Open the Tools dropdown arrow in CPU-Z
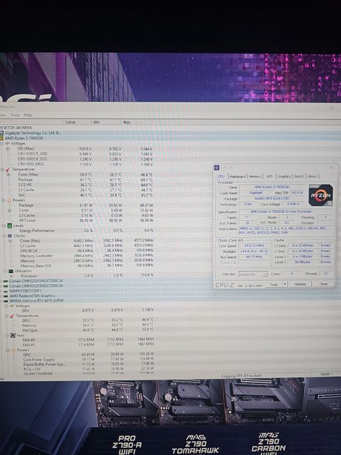The width and height of the screenshot is (341, 455). point(284,285)
